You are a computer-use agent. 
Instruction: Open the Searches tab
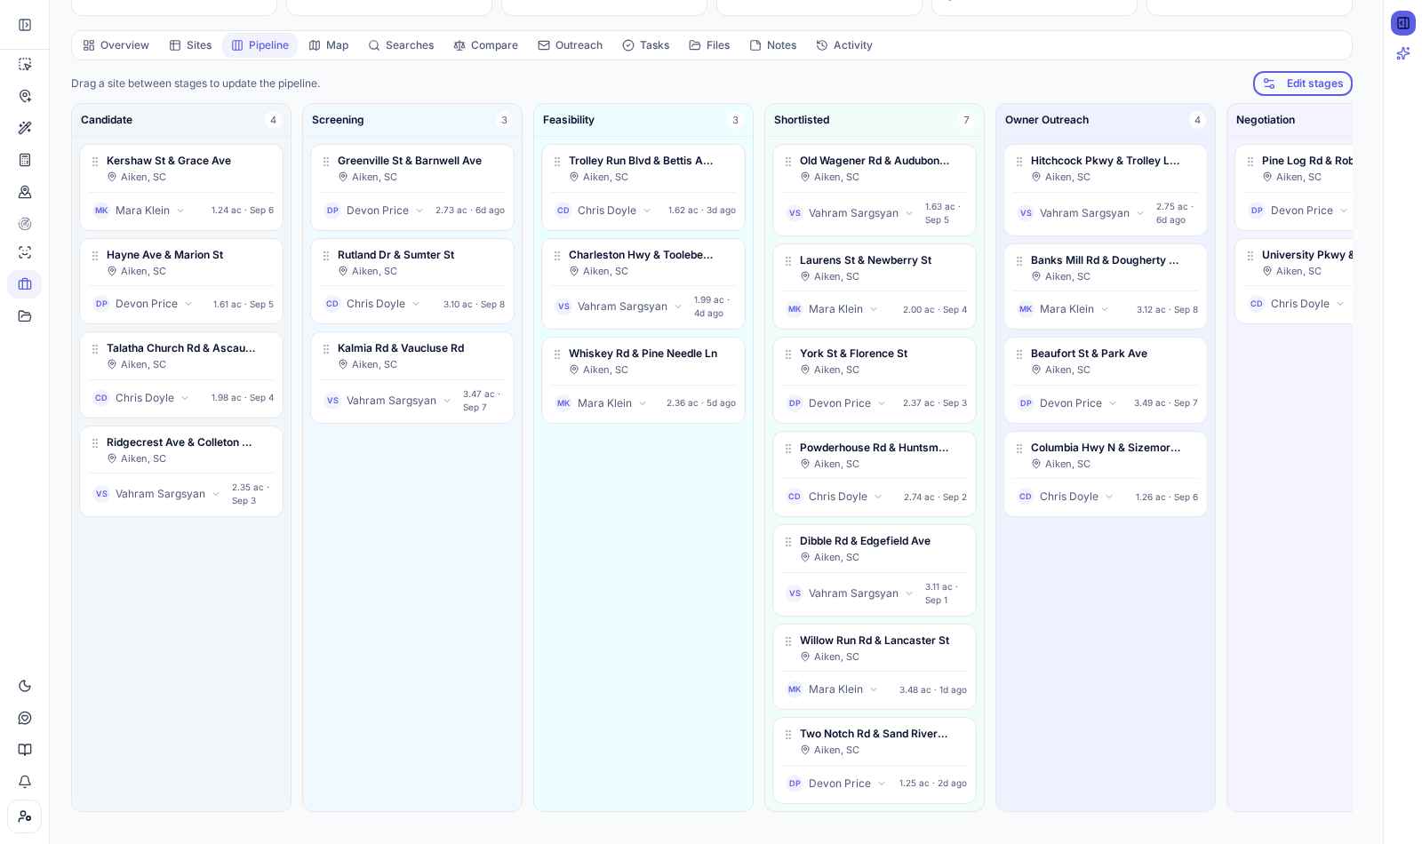[x=401, y=45]
